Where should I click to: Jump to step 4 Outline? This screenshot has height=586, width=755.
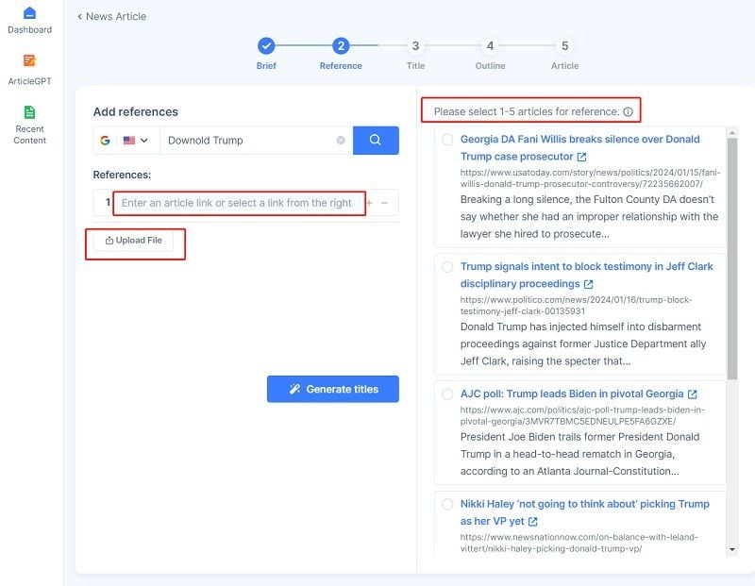490,46
